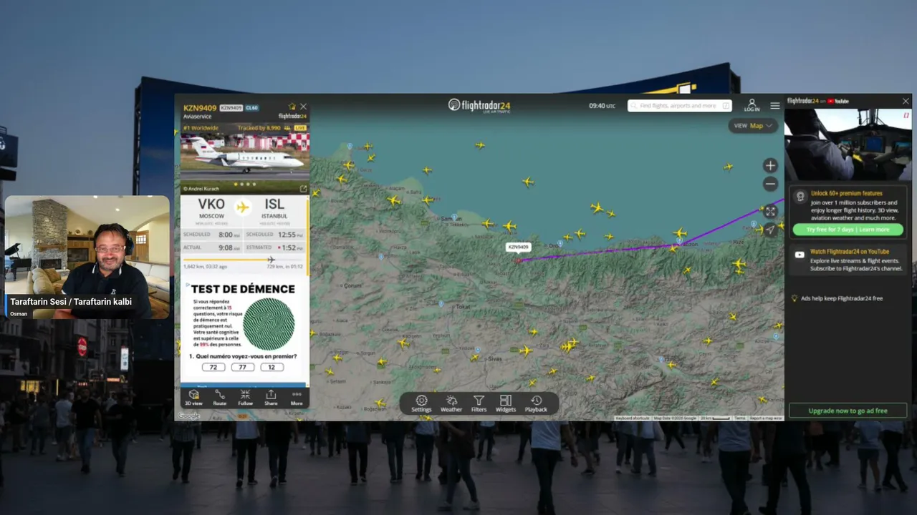Click the #1 Worldwide ranking label

(x=201, y=128)
